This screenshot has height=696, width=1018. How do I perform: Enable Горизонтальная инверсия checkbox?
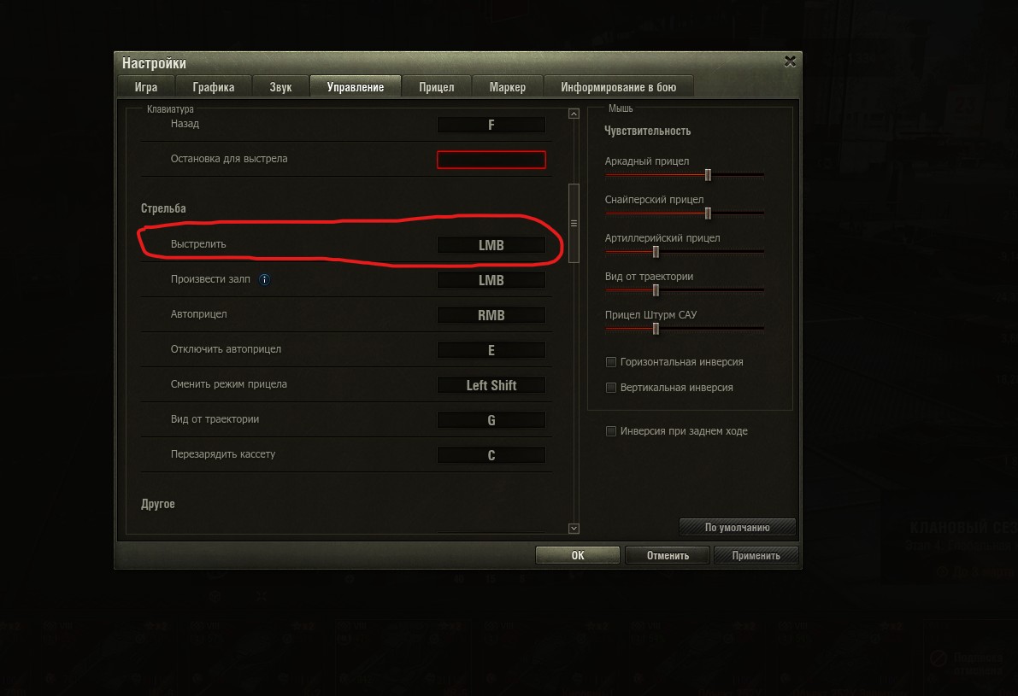[x=611, y=362]
